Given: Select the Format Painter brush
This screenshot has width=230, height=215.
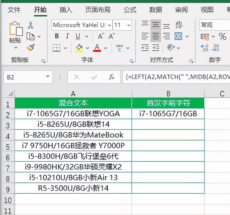Looking at the screenshot, I should click(31, 48).
